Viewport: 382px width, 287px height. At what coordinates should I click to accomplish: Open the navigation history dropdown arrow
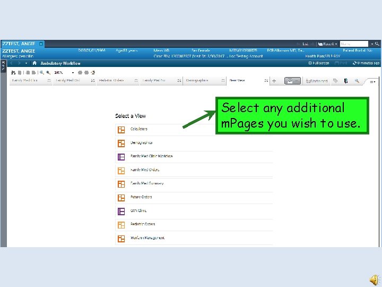[26, 63]
